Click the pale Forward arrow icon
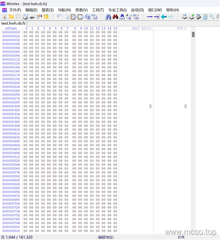 (x=170, y=17)
